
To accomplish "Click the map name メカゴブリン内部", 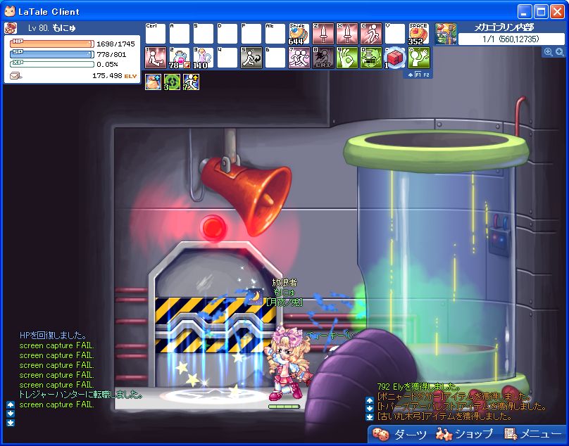I will [504, 27].
